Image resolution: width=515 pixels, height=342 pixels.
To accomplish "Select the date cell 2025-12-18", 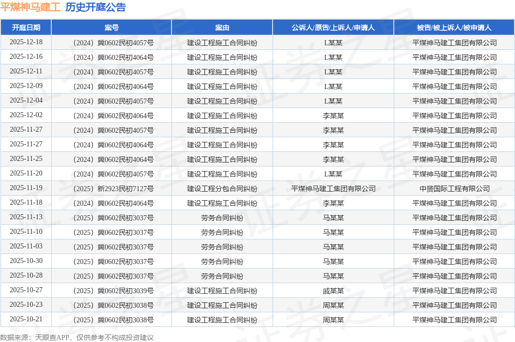I will pos(26,42).
